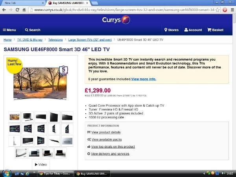Play the product Video
The image size is (236, 177).
(x=41, y=164)
